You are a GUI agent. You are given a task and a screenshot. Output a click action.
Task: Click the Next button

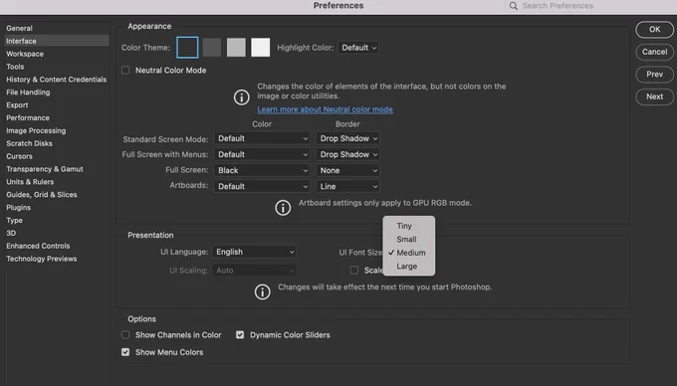654,96
